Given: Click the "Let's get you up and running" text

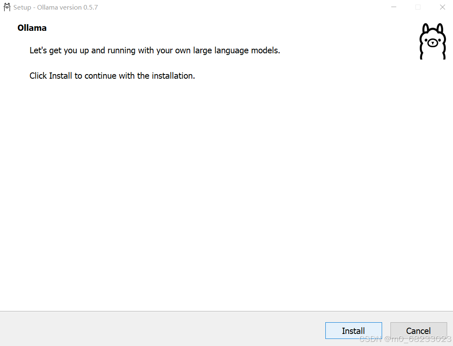Looking at the screenshot, I should pyautogui.click(x=155, y=50).
